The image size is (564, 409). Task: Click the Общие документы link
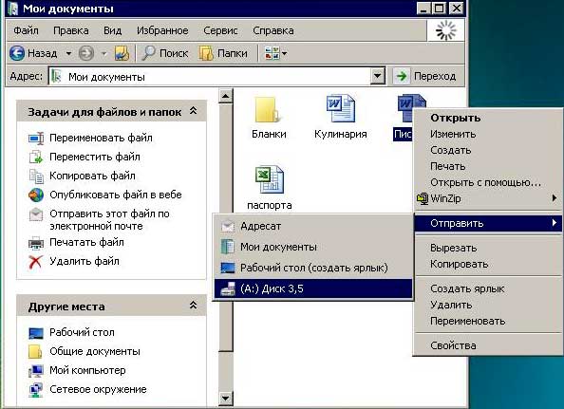coord(95,351)
